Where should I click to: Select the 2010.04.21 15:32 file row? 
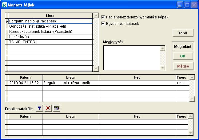(x=25, y=83)
